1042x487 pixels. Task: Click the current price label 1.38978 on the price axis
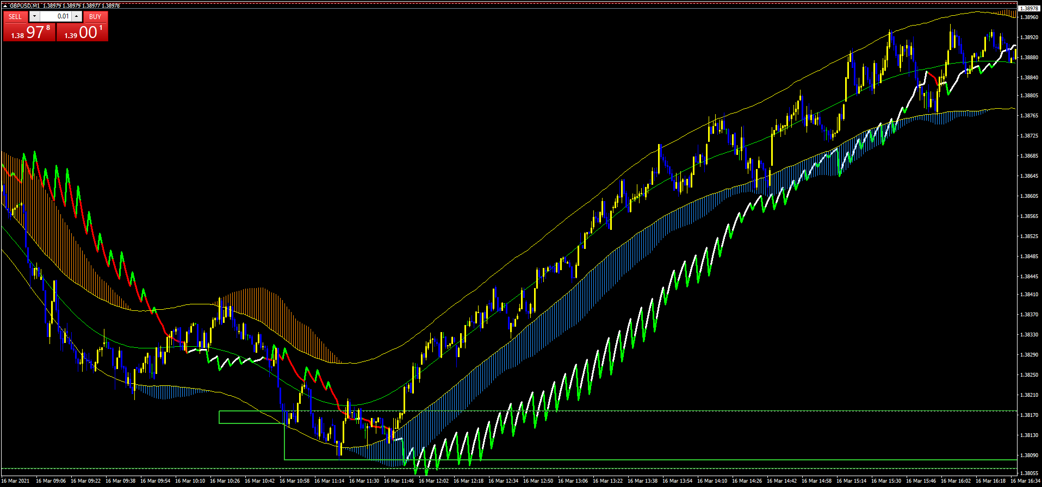[x=1028, y=9]
